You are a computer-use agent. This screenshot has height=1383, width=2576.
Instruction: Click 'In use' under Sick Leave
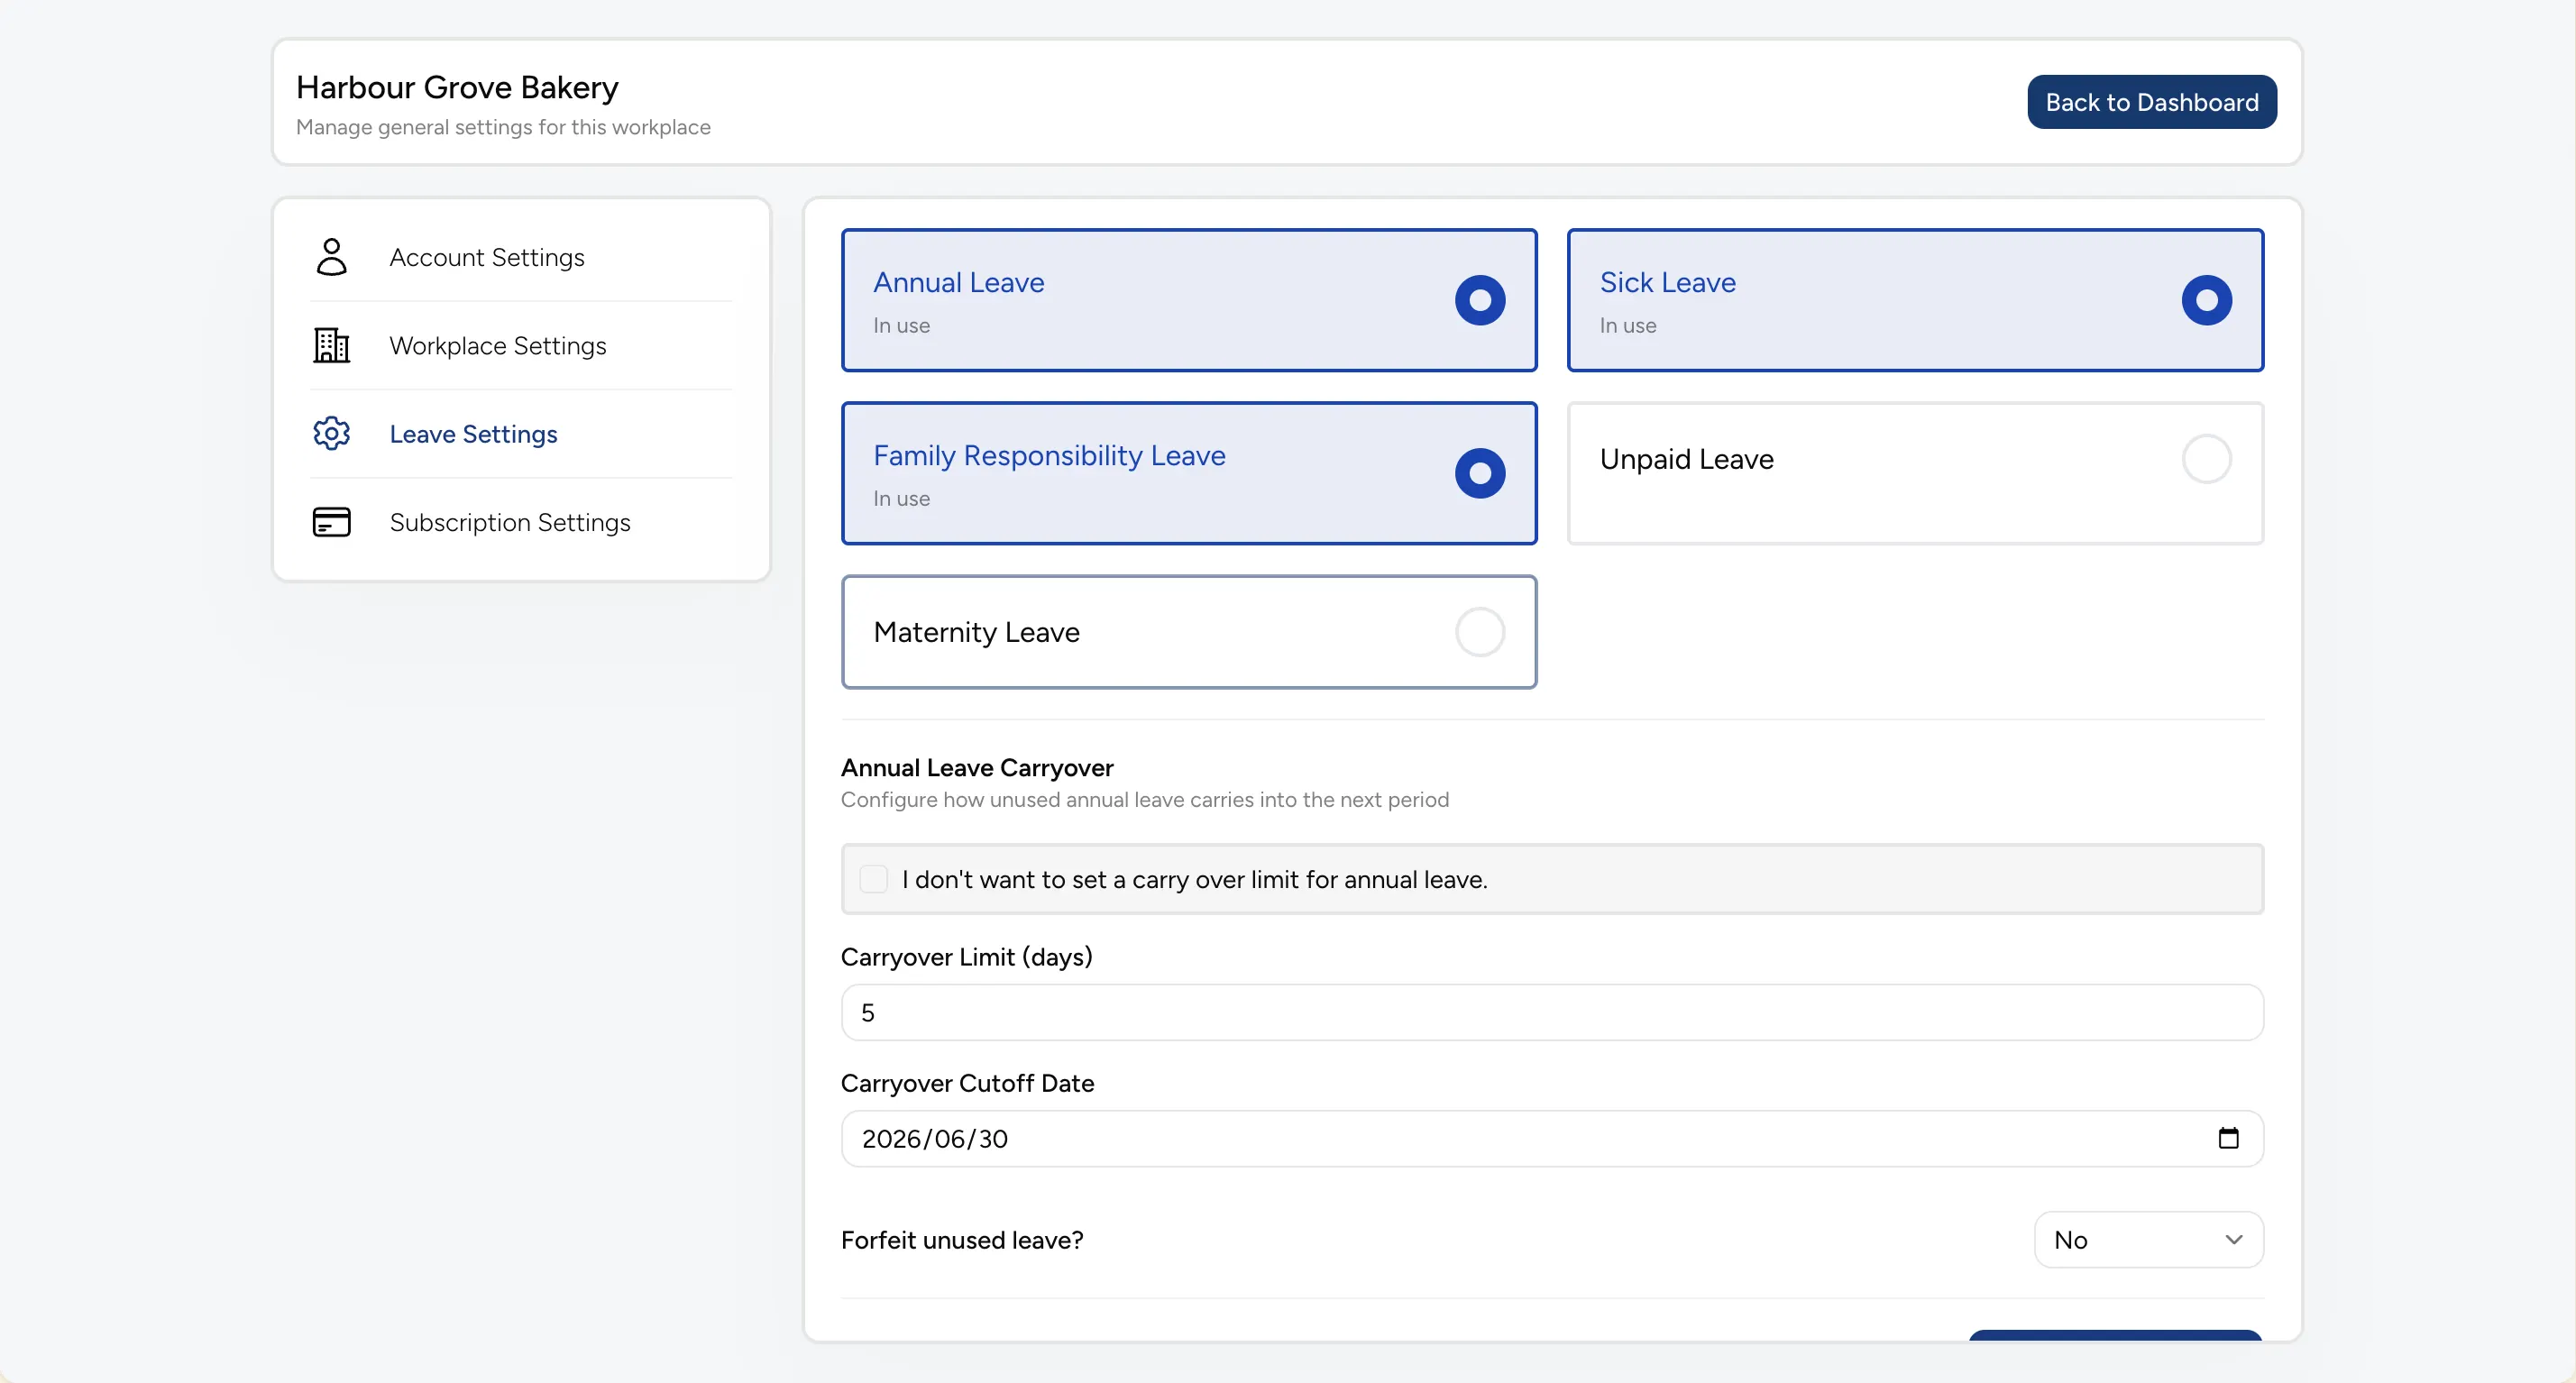coord(1627,326)
